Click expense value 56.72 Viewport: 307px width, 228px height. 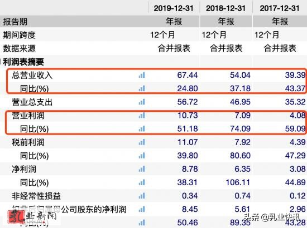188,102
